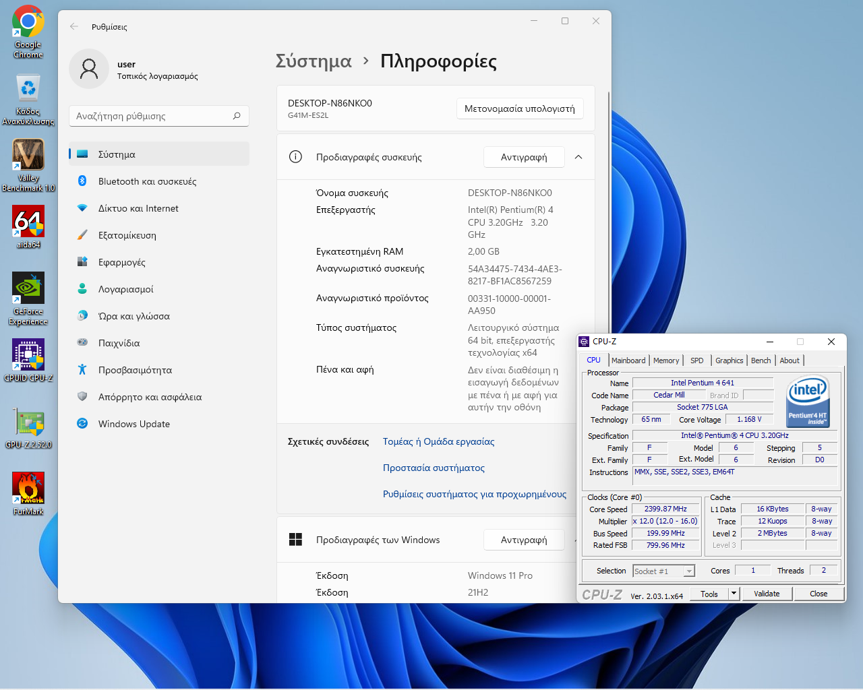This screenshot has height=690, width=863.
Task: Open Λογαριασμοί settings
Action: coord(159,289)
